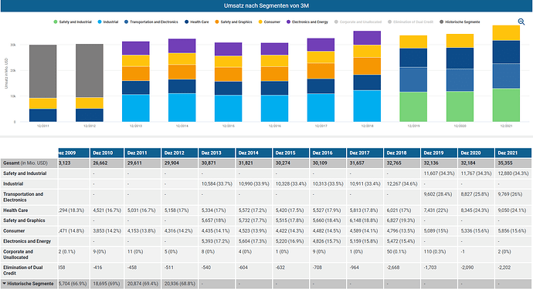
Task: Click the Consumer row label in table
Action: point(14,231)
